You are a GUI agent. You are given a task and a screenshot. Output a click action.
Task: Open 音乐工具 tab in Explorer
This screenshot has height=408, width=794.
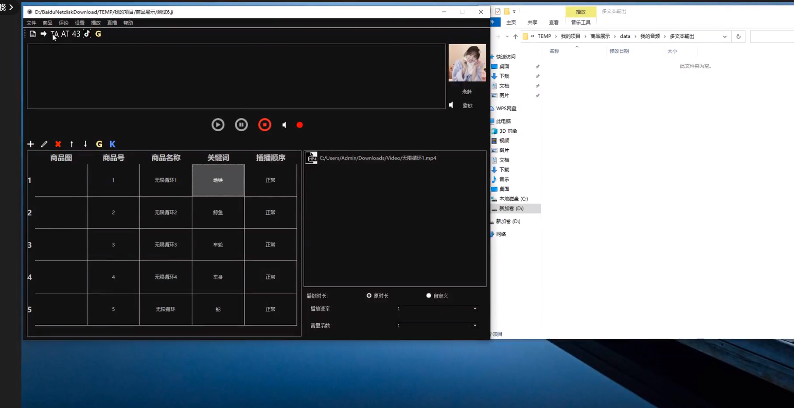tap(581, 22)
